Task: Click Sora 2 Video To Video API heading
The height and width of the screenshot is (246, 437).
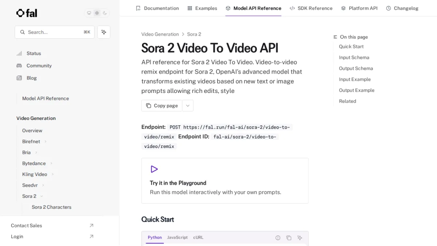Action: 210,48
